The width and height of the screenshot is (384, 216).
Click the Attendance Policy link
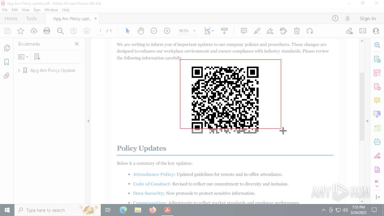[x=154, y=174]
